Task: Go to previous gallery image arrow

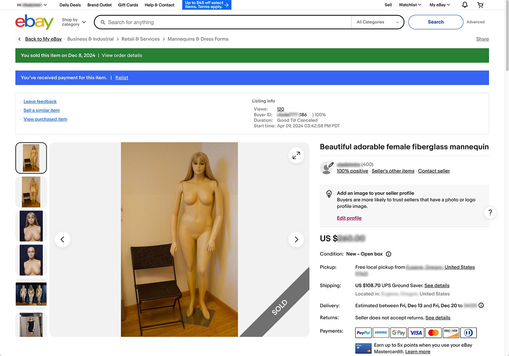Action: (x=62, y=240)
